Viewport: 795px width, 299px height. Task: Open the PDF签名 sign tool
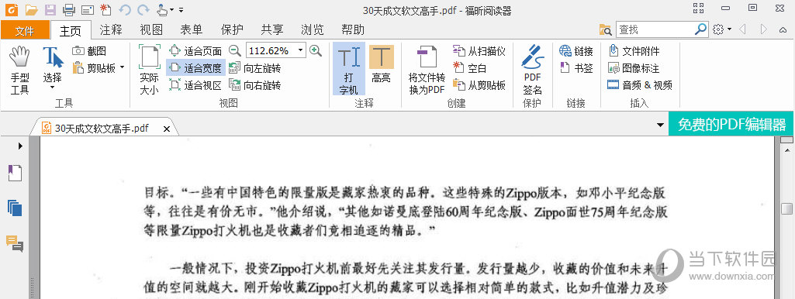(x=532, y=70)
